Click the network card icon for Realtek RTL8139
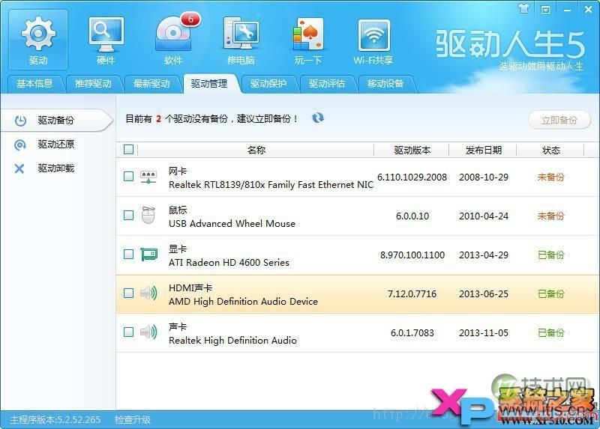Image resolution: width=600 pixels, height=429 pixels. click(x=148, y=177)
